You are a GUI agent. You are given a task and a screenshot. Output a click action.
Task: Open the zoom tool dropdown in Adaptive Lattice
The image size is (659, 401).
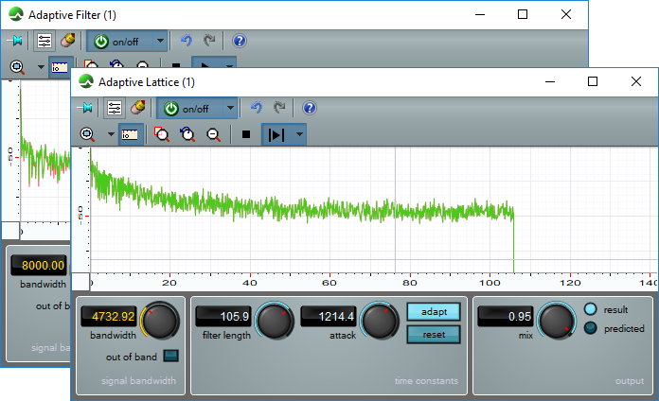pyautogui.click(x=110, y=134)
